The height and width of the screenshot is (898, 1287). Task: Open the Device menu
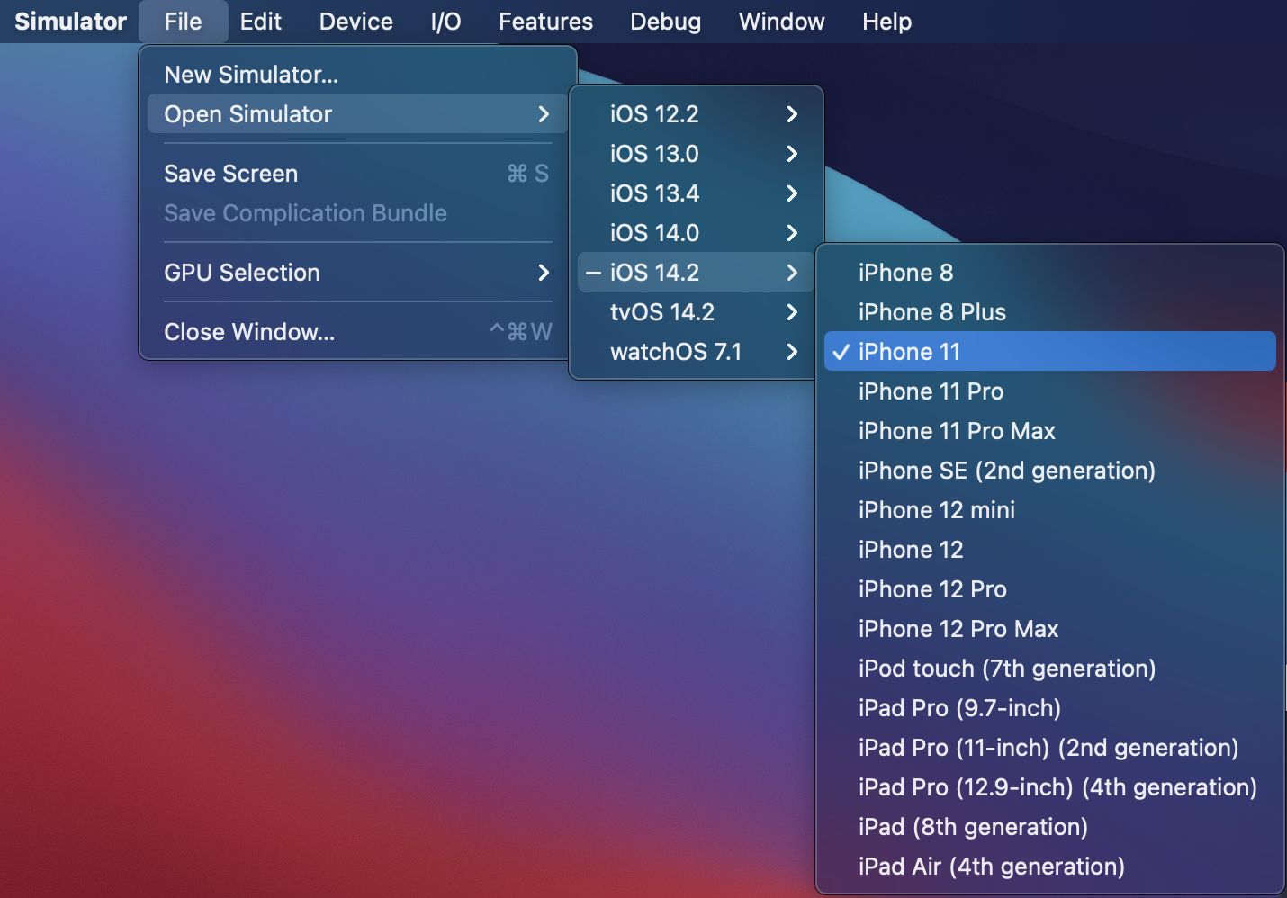(355, 22)
